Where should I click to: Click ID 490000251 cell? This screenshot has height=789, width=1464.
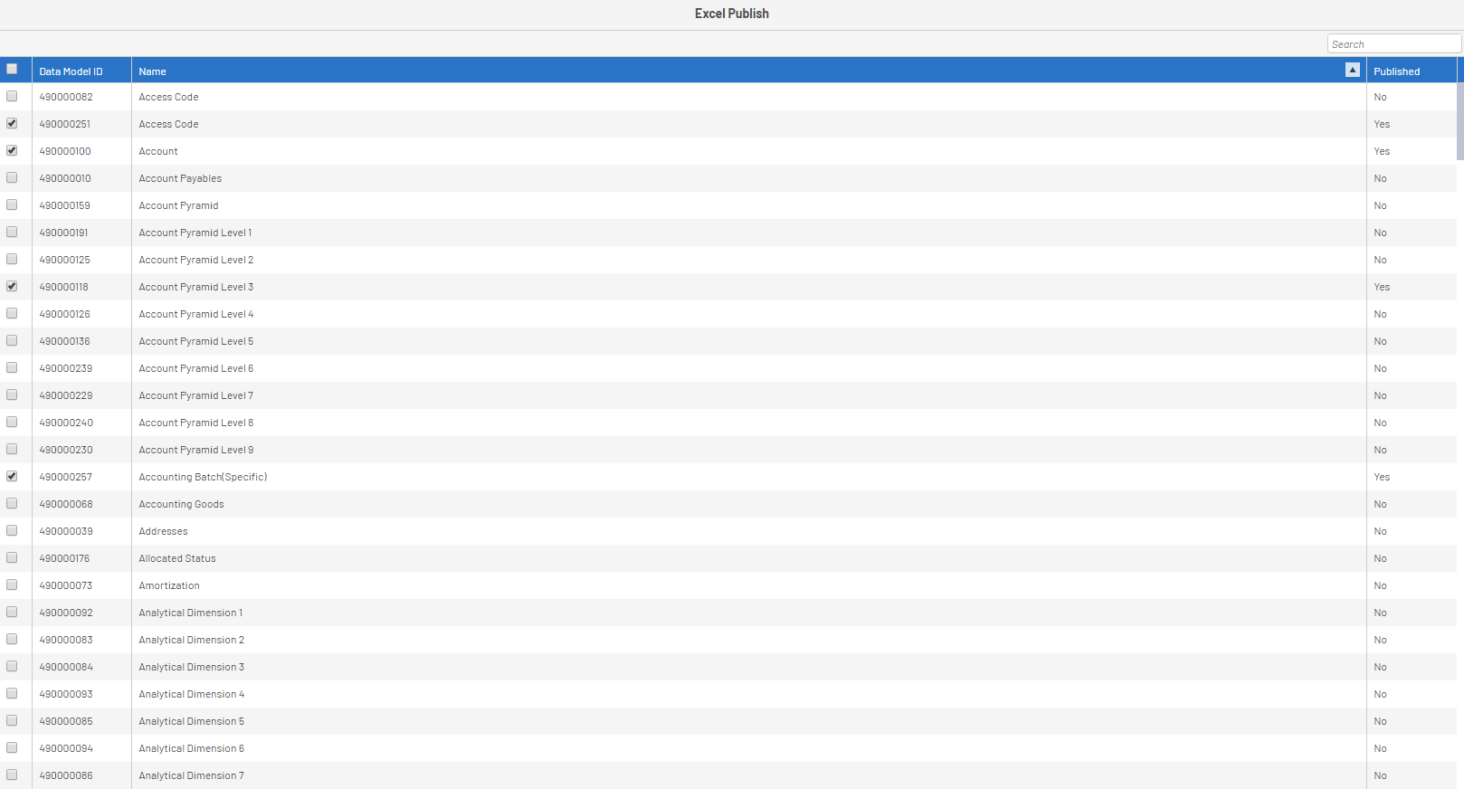(65, 124)
